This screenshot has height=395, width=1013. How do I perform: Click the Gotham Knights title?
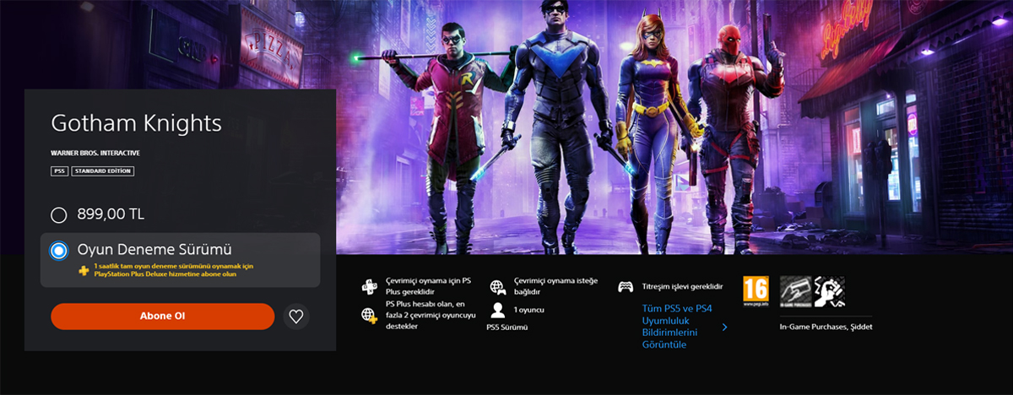coord(136,123)
